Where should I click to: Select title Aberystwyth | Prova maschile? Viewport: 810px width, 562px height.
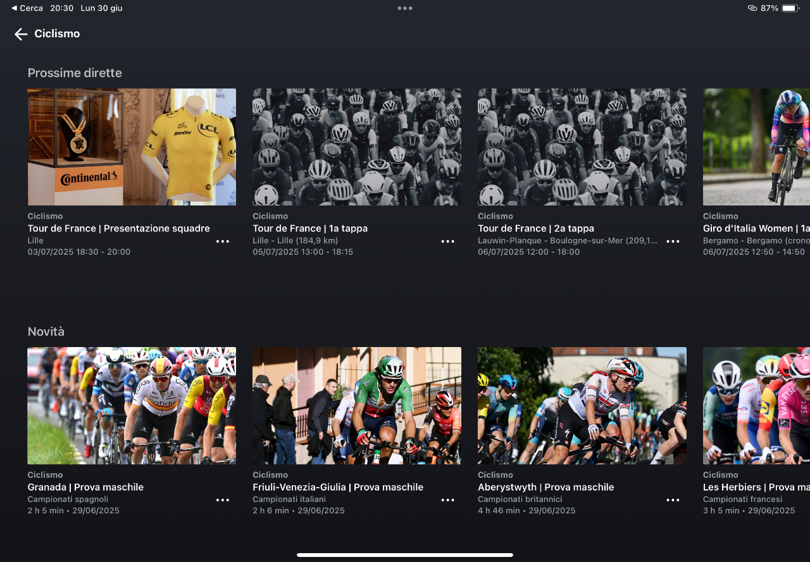click(x=546, y=487)
